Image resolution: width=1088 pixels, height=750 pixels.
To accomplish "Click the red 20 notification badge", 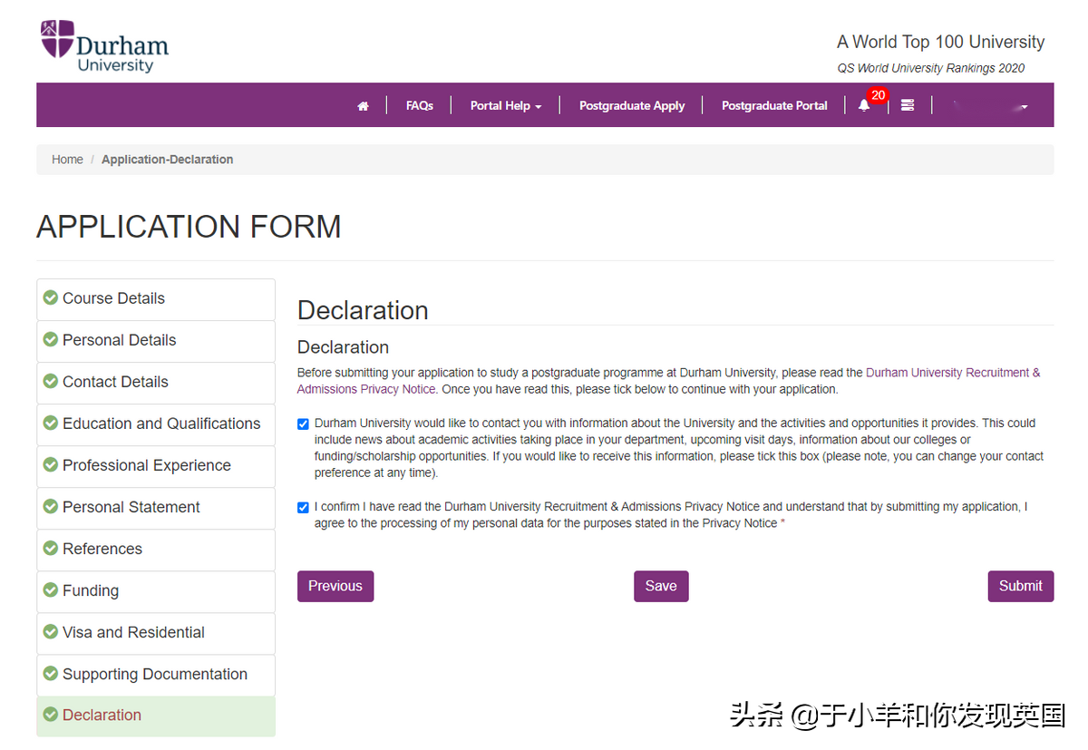I will pos(877,95).
